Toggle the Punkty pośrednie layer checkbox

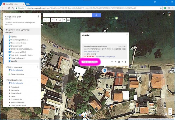(x=6, y=80)
